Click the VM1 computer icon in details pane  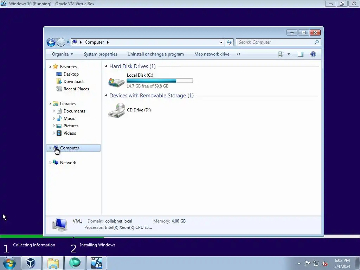(60, 224)
